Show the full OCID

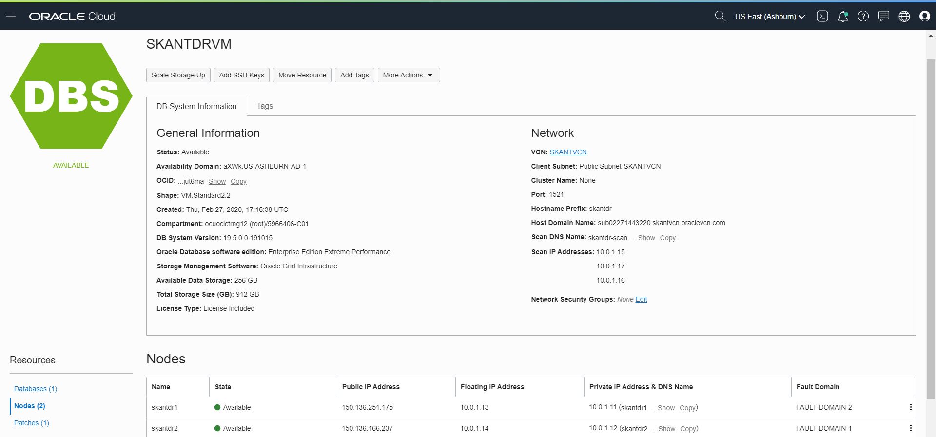click(x=217, y=181)
